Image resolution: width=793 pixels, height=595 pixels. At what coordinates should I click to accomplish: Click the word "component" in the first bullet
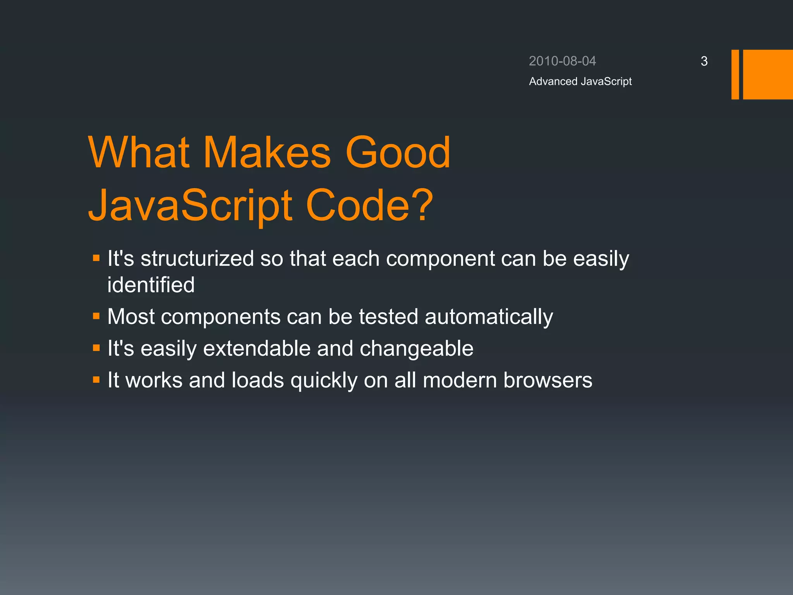point(440,259)
